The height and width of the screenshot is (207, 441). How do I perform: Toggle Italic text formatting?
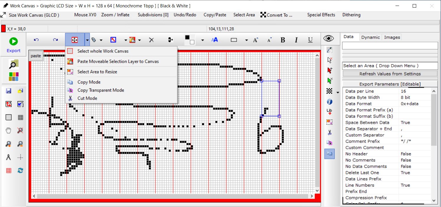pos(296,40)
